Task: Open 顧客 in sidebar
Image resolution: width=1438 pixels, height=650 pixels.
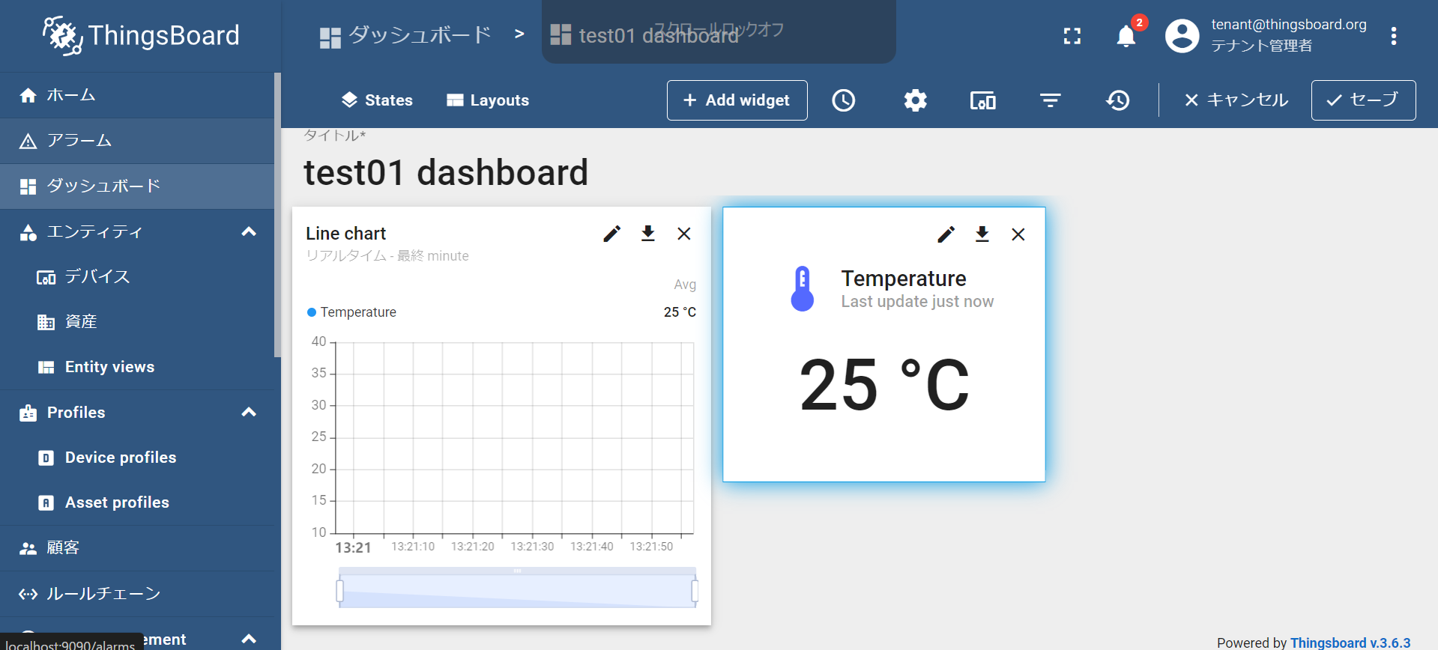Action: tap(137, 548)
